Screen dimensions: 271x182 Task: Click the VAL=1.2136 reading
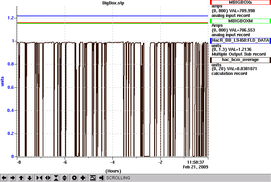click(240, 49)
